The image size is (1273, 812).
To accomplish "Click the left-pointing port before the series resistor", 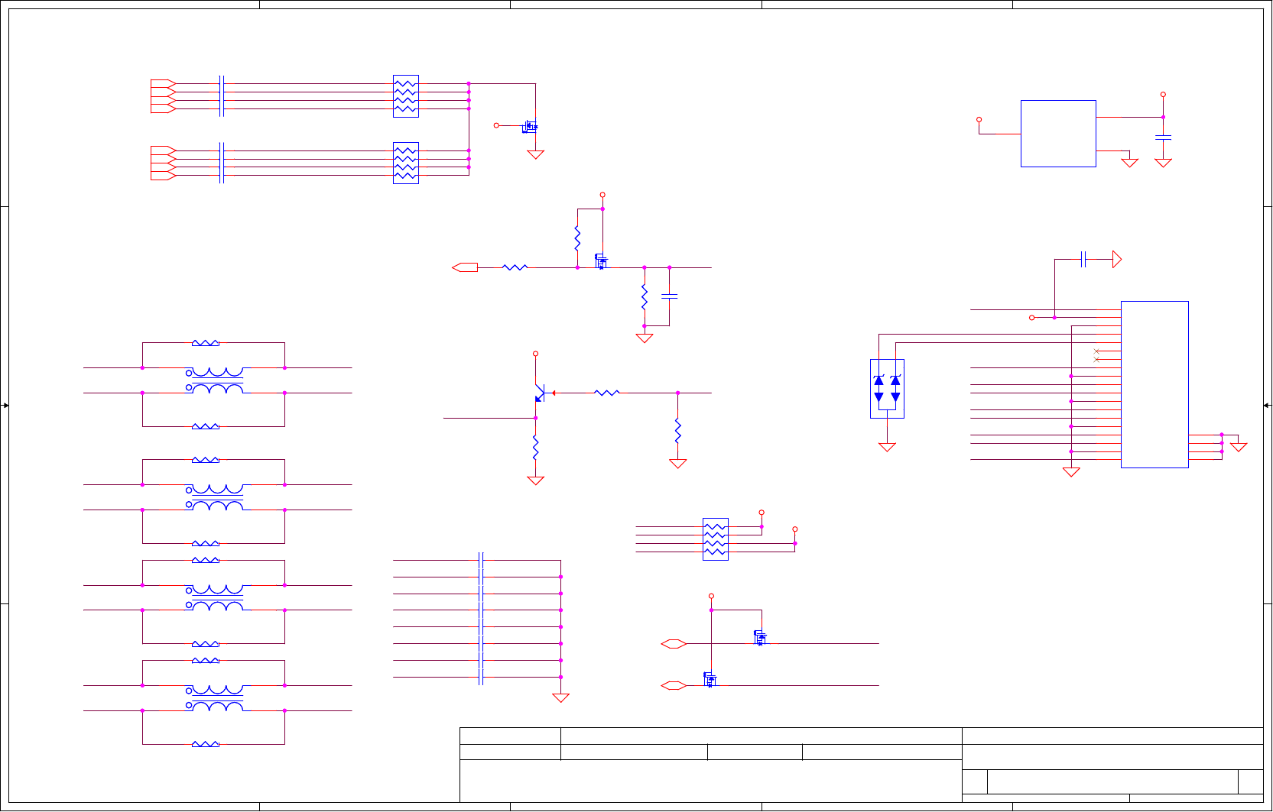I will 465,267.
